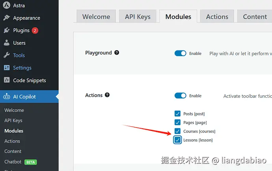Screen dimensions: 272x171
Task: Toggle the Playground Enable switch
Action: tap(180, 53)
